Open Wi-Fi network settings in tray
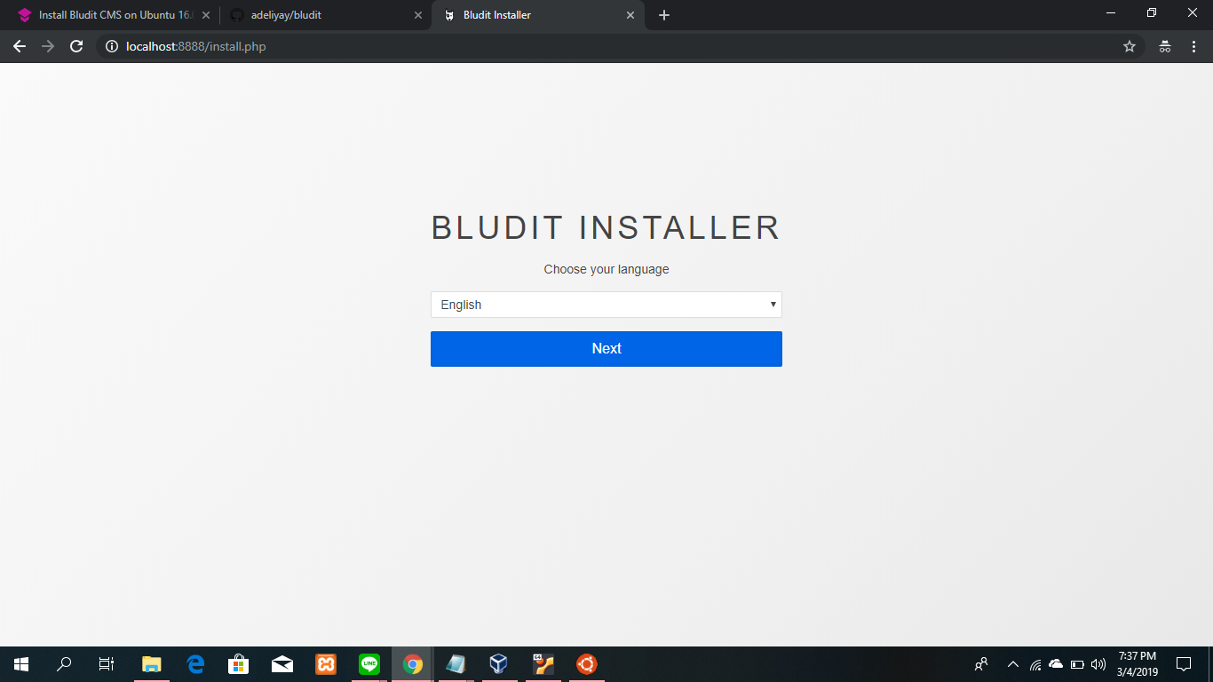The height and width of the screenshot is (682, 1213). coord(1035,664)
